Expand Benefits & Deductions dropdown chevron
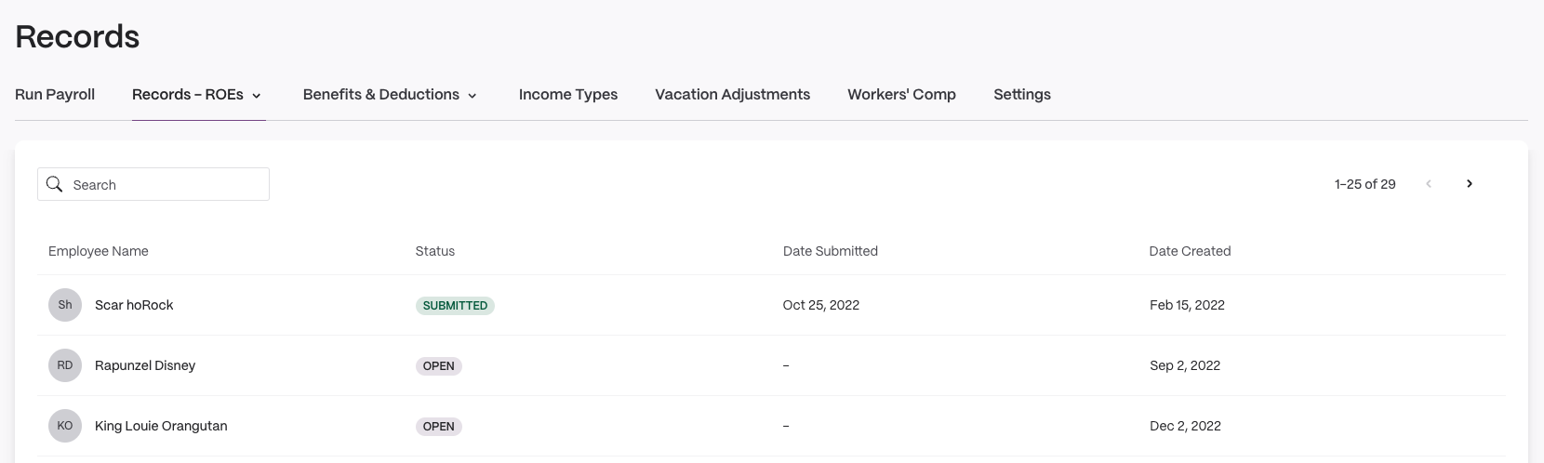 pyautogui.click(x=473, y=95)
